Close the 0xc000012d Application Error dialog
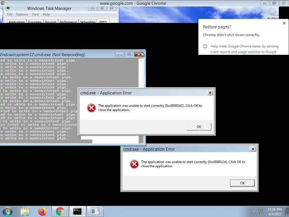The width and height of the screenshot is (289, 217). [x=253, y=149]
